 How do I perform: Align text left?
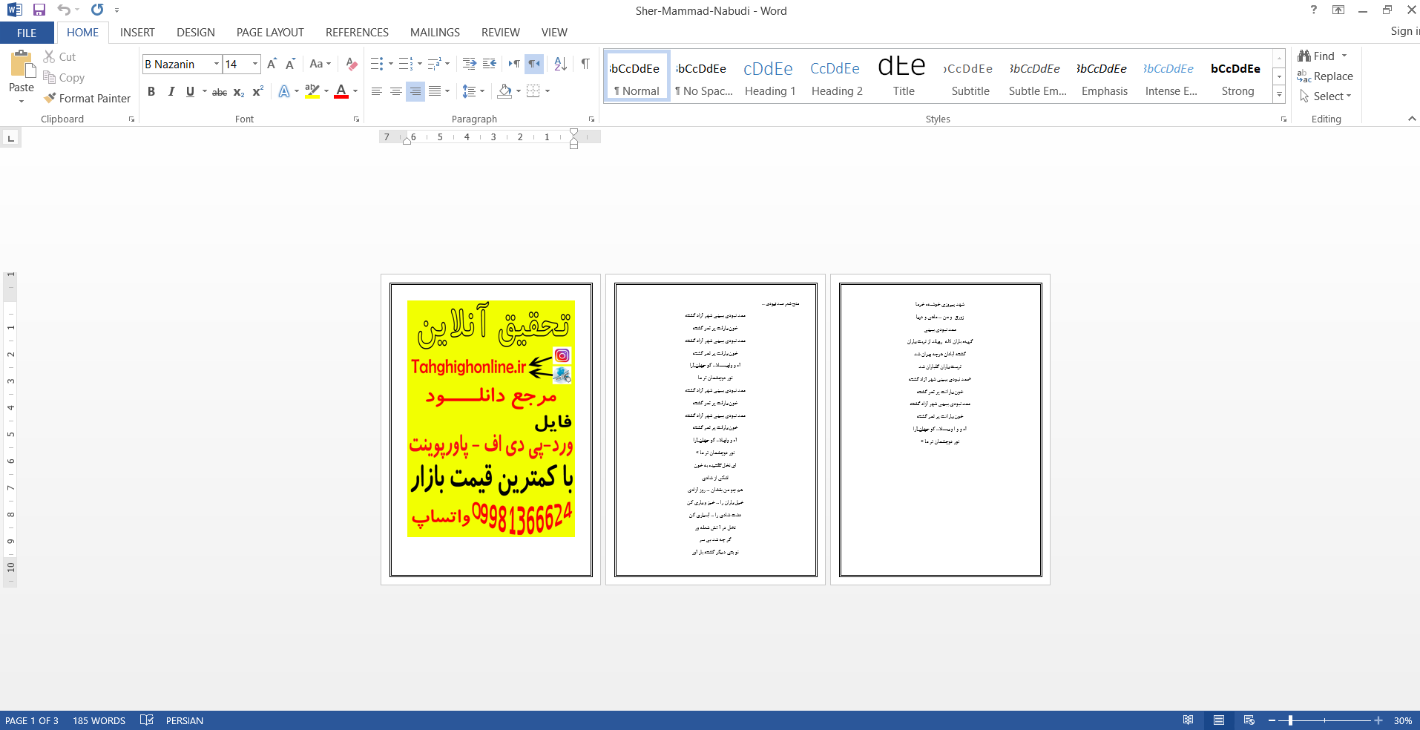[377, 92]
